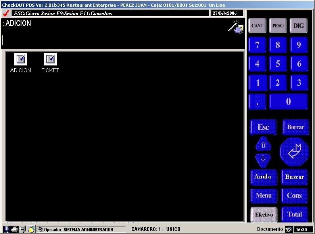315x234 pixels.
Task: Click the Documento label
Action: click(x=270, y=229)
